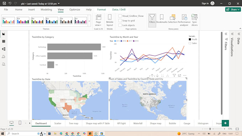
Task: Adjust the zoom level slider
Action: click(210, 129)
